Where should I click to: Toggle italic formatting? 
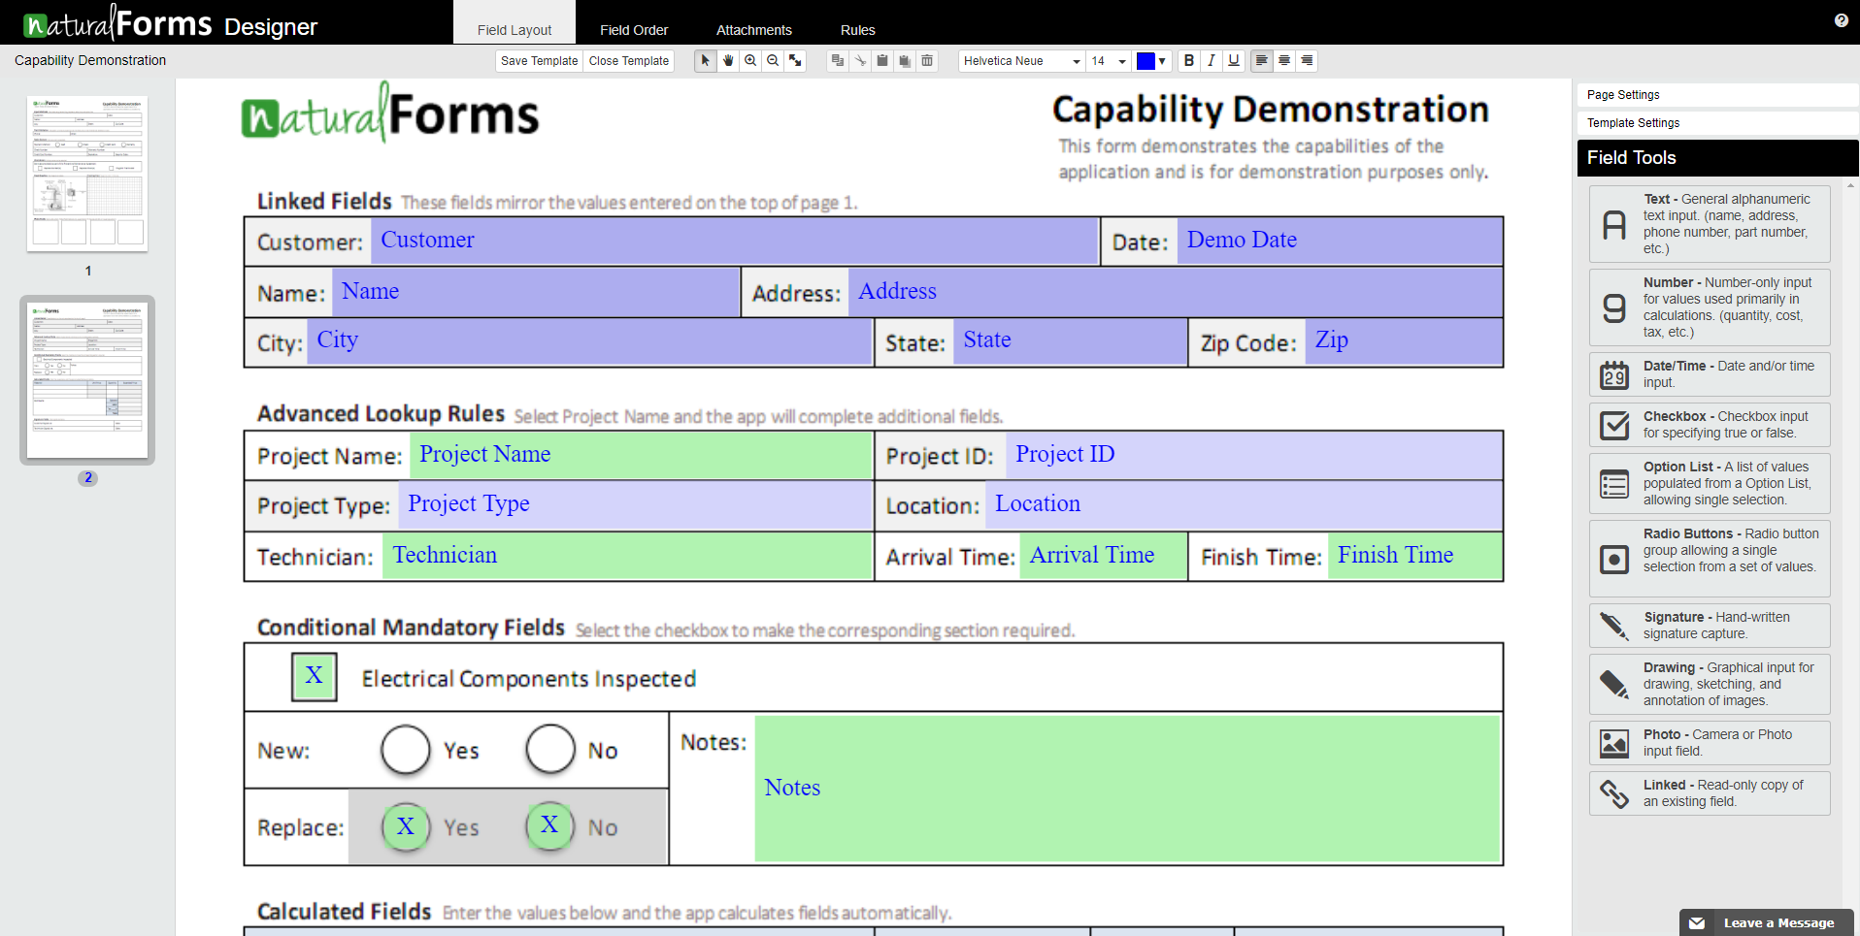1212,60
